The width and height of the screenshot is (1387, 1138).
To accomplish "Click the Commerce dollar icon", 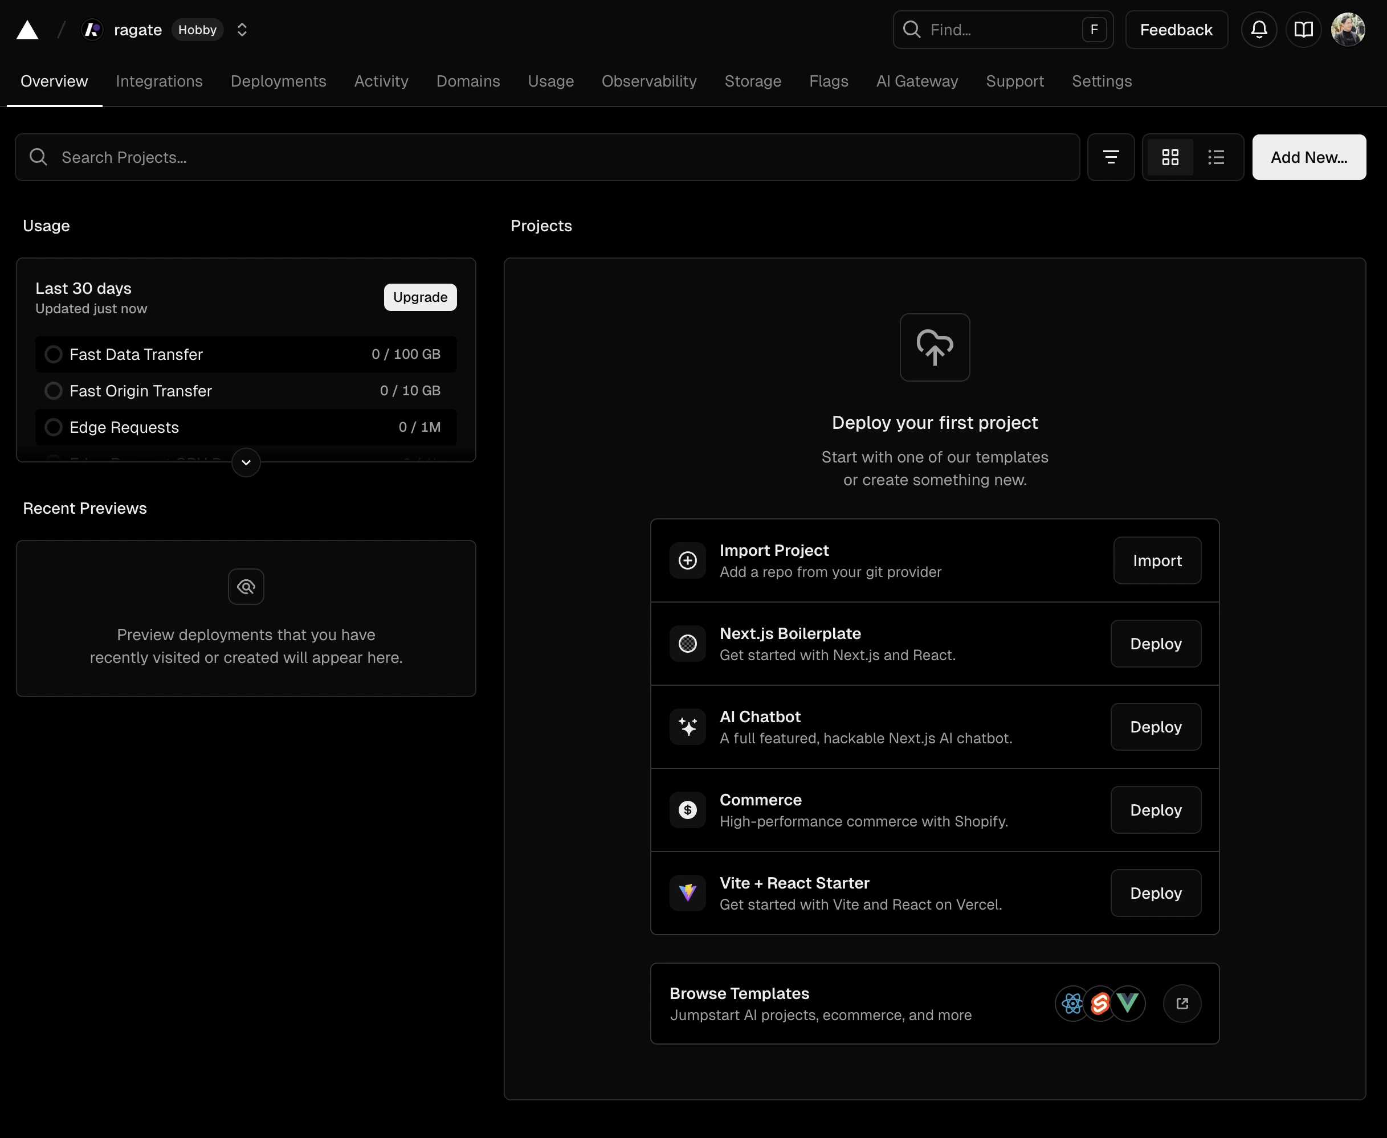I will (687, 810).
